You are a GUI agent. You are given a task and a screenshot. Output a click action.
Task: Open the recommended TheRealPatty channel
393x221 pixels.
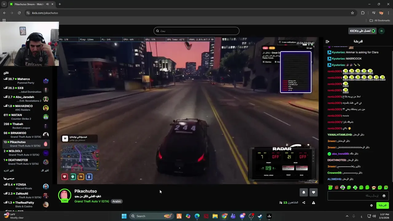click(x=26, y=204)
